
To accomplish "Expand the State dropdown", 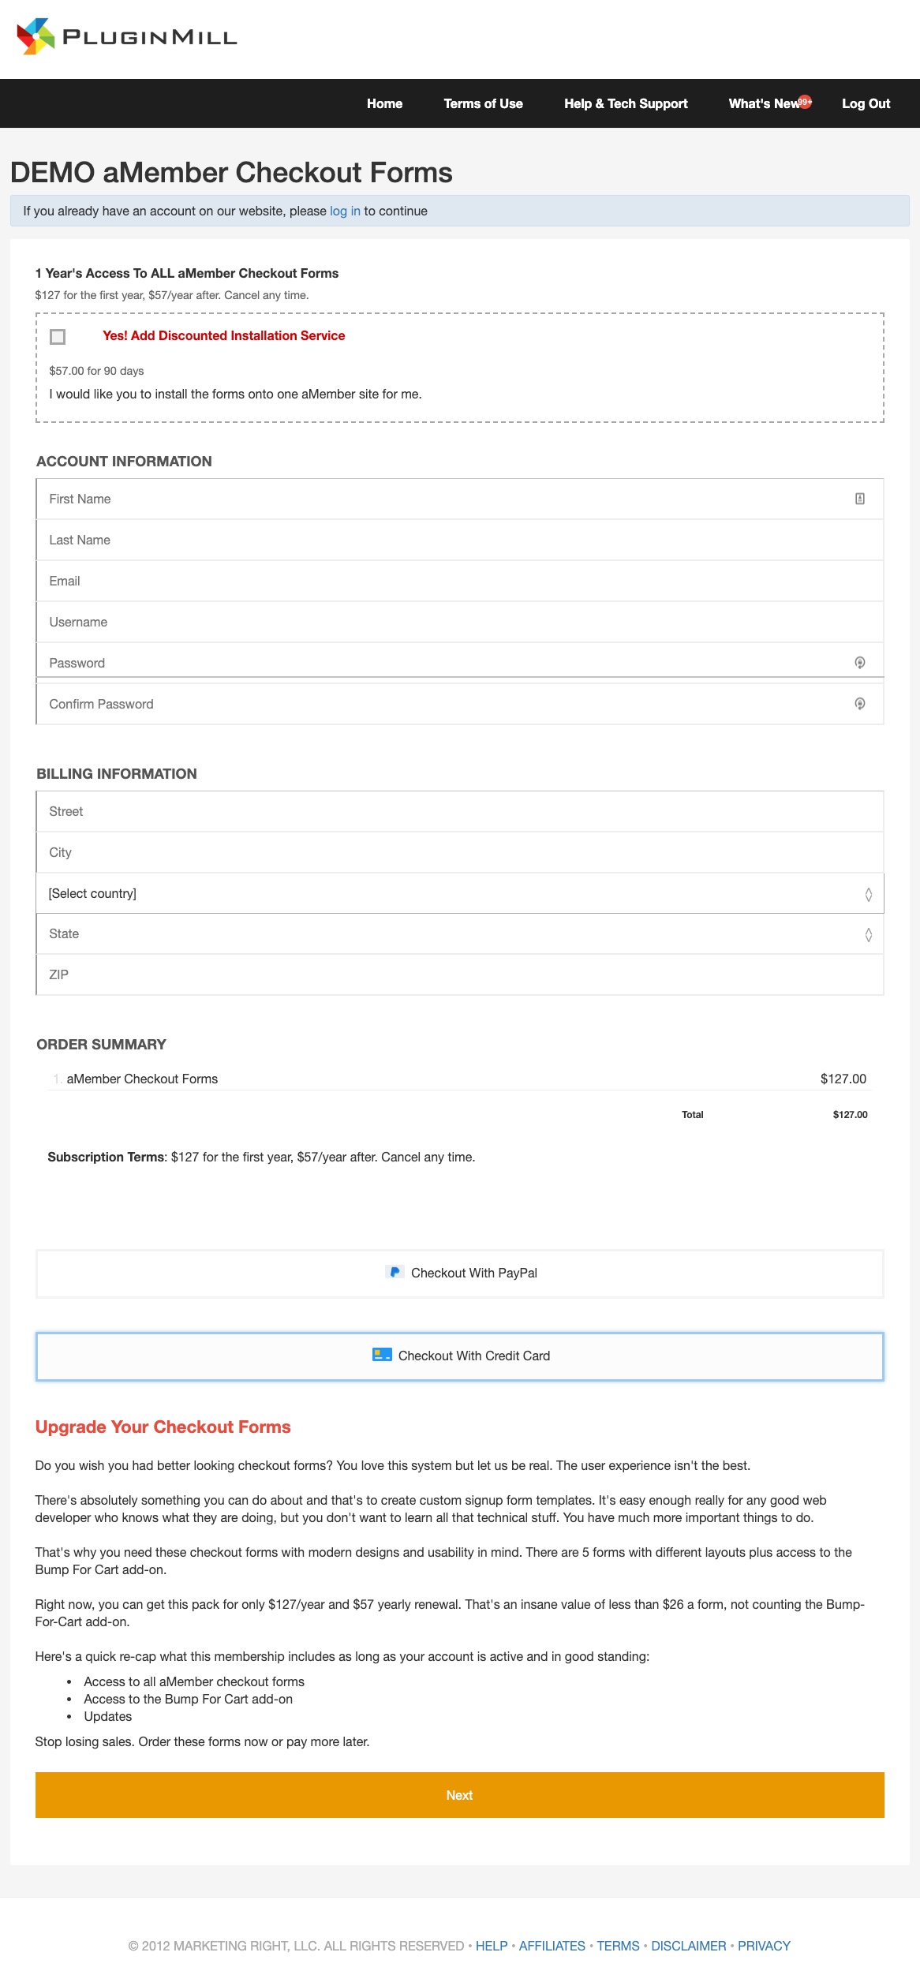I will pyautogui.click(x=460, y=934).
